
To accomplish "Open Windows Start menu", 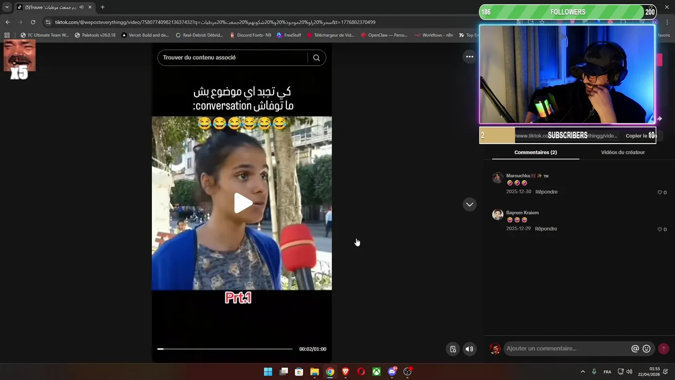I will [x=268, y=372].
